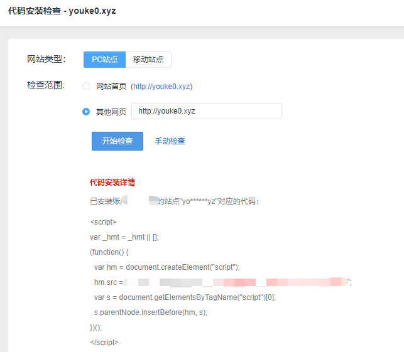Select the PC站点 tab
This screenshot has height=352, width=404.
click(x=104, y=60)
